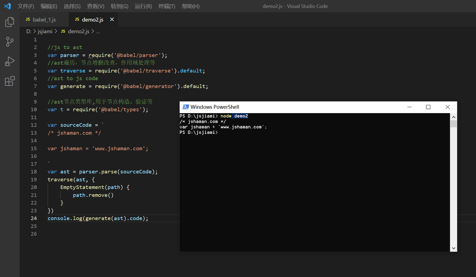Expand the jsjiami breadcrumb folder
This screenshot has height=277, width=476.
coord(45,31)
